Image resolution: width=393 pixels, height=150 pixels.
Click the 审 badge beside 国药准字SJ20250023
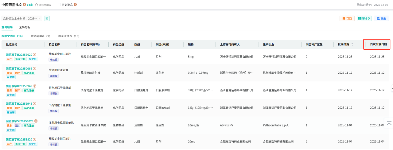[36, 121]
